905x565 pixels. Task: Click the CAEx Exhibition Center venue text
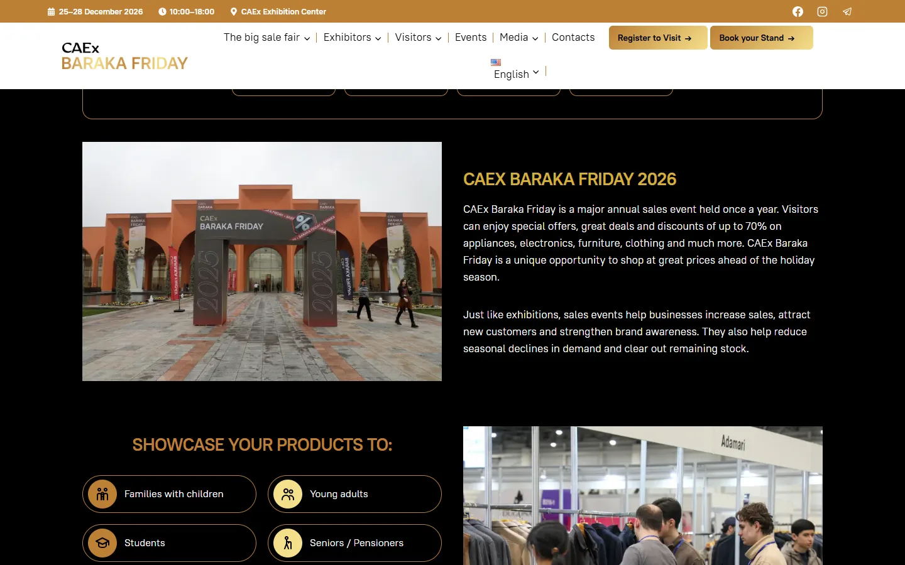coord(283,11)
